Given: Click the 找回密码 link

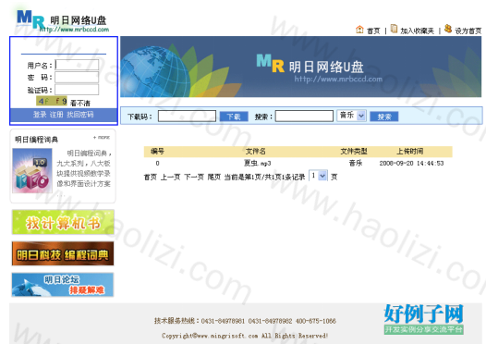Looking at the screenshot, I should pos(80,115).
